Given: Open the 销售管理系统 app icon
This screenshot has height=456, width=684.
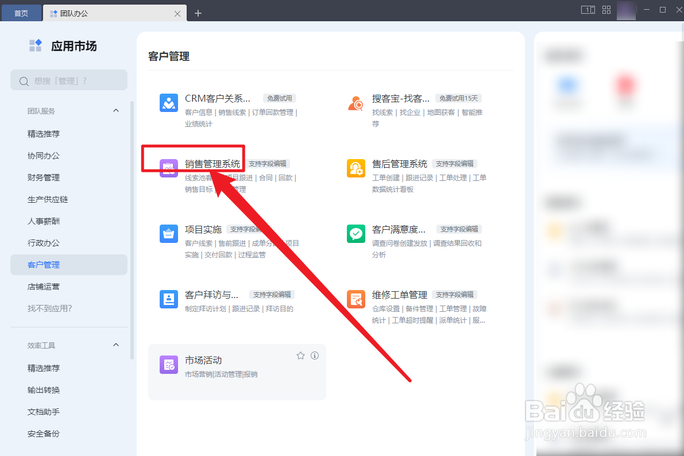Looking at the screenshot, I should [168, 168].
